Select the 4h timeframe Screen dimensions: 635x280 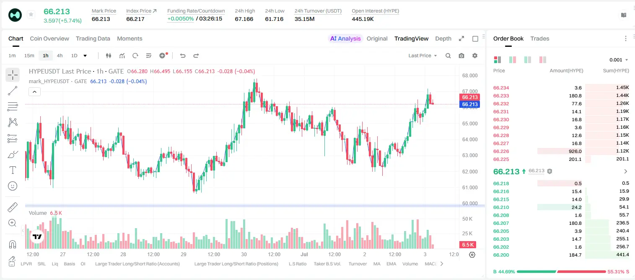[60, 56]
